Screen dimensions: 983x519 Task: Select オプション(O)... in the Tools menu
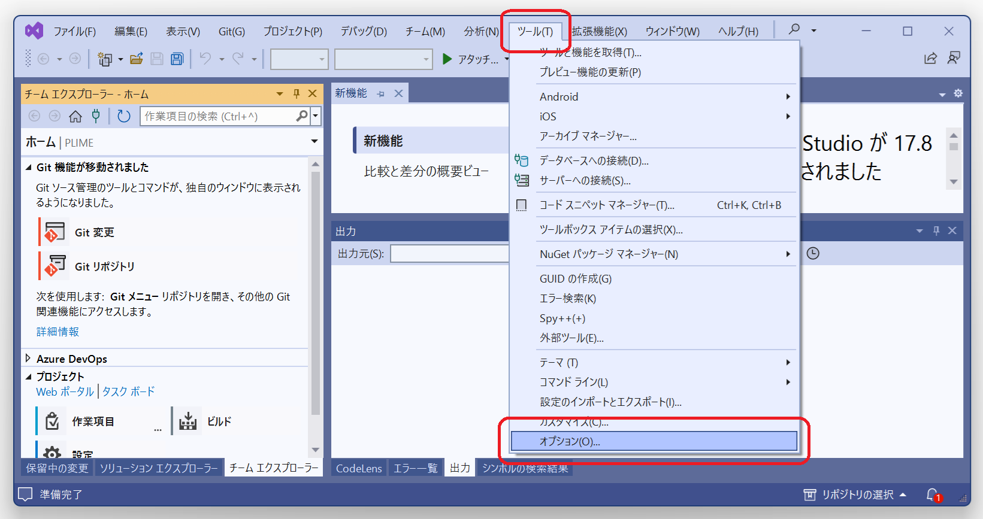(654, 441)
